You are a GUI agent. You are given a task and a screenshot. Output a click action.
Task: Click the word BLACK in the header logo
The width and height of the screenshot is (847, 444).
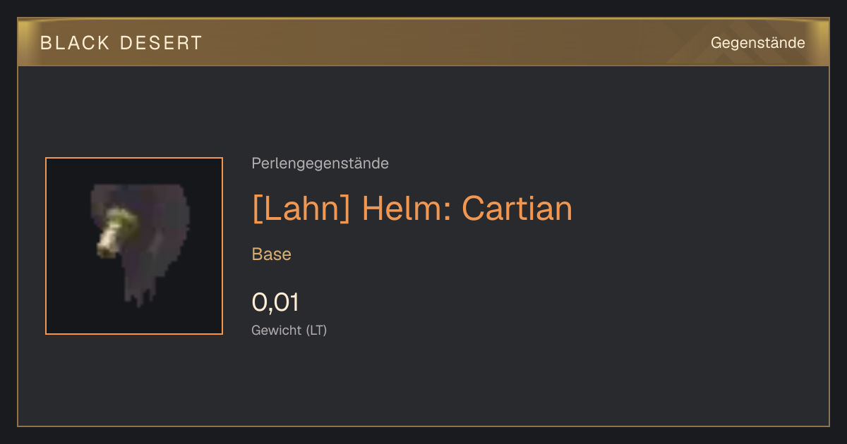click(x=75, y=43)
